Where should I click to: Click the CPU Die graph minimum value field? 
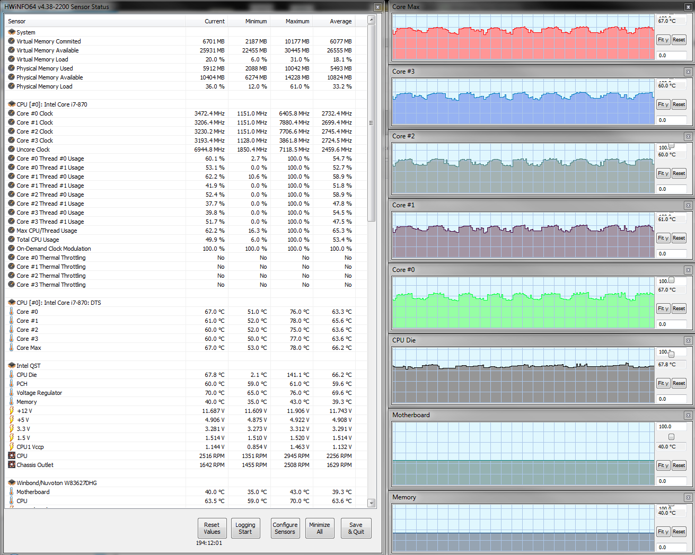(672, 399)
